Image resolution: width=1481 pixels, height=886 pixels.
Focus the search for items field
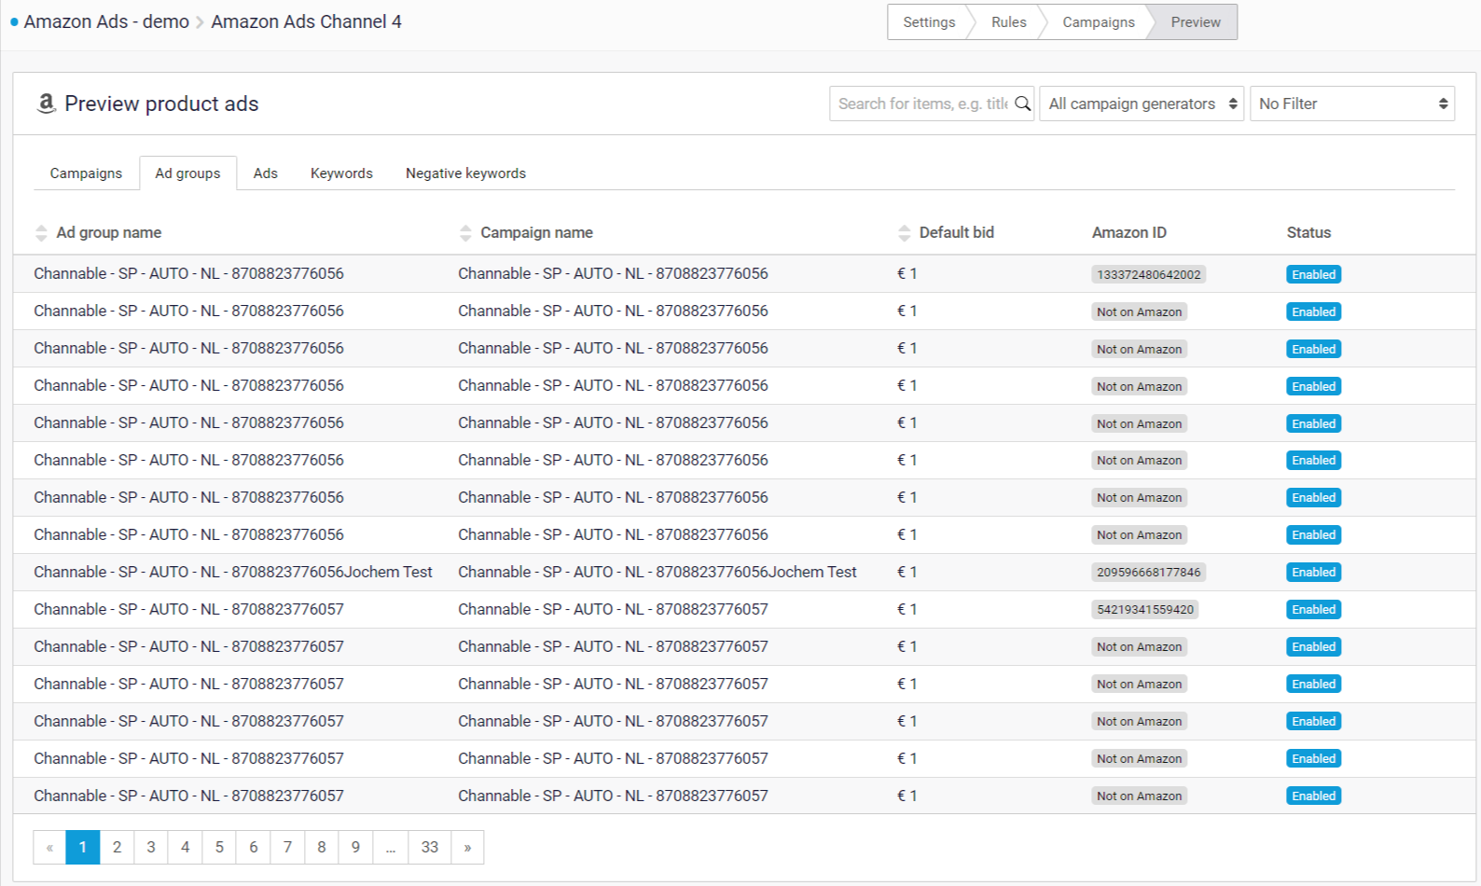(x=921, y=104)
